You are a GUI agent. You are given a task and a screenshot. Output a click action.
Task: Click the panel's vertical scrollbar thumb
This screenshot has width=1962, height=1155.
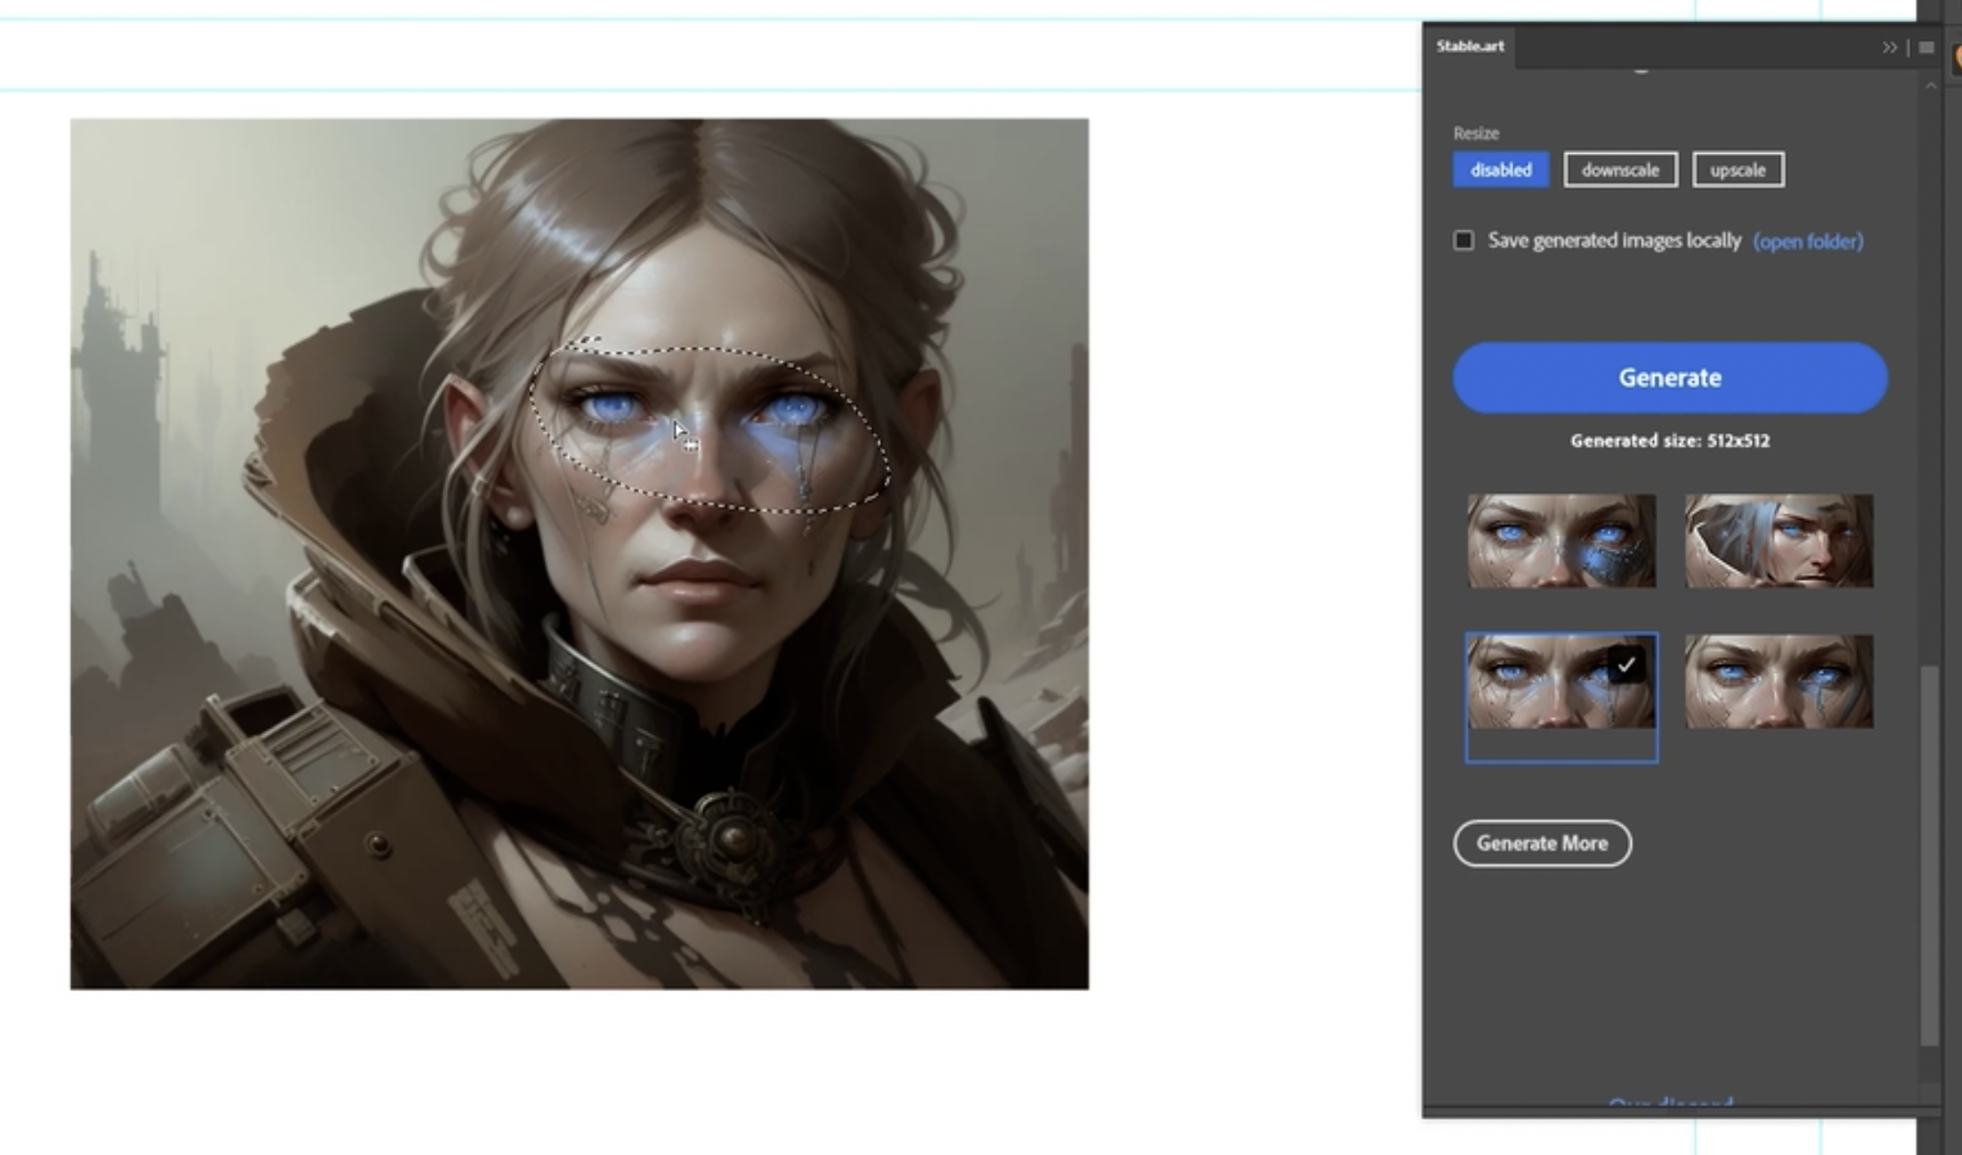(1928, 854)
